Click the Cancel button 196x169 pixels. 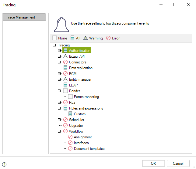tap(178, 163)
